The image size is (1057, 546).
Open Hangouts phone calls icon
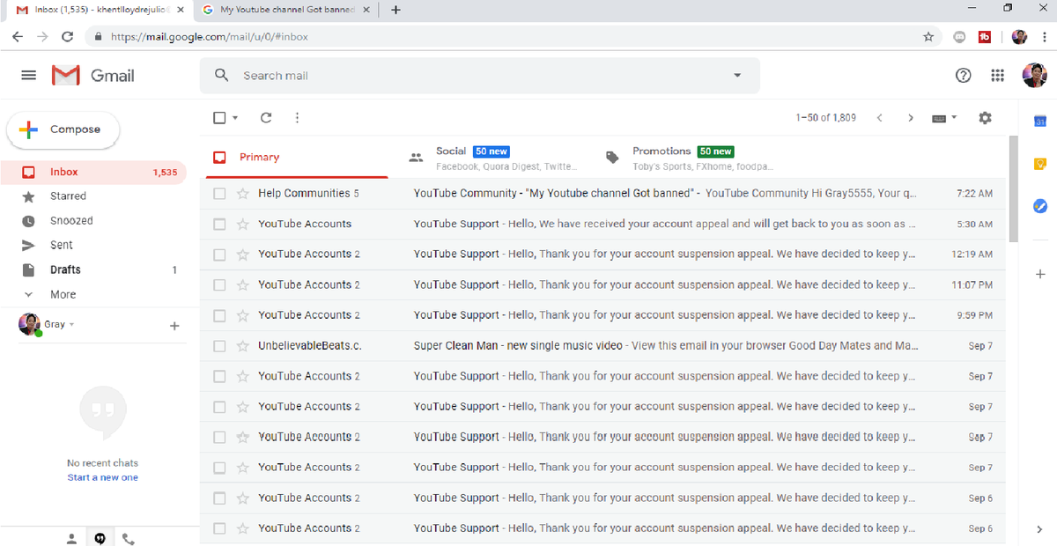coord(128,538)
